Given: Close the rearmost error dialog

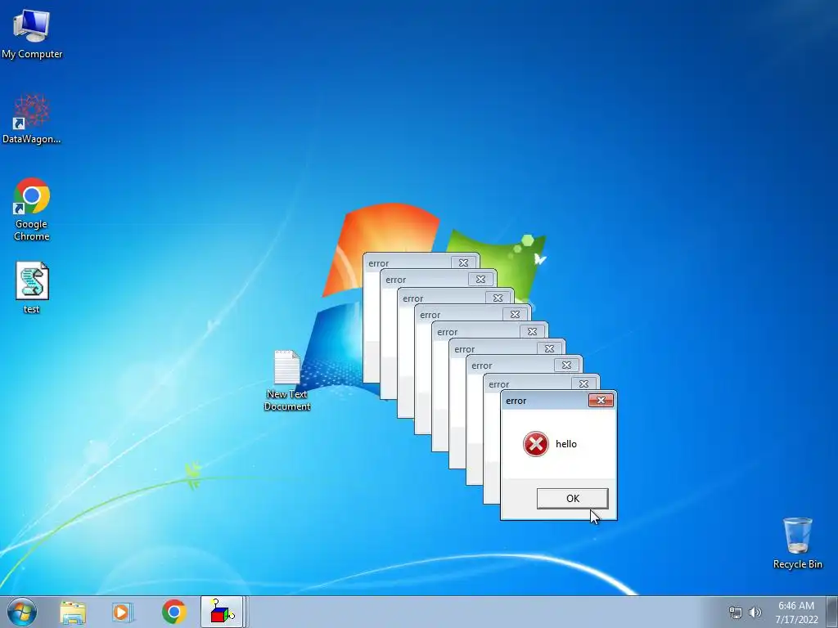Looking at the screenshot, I should pos(463,262).
